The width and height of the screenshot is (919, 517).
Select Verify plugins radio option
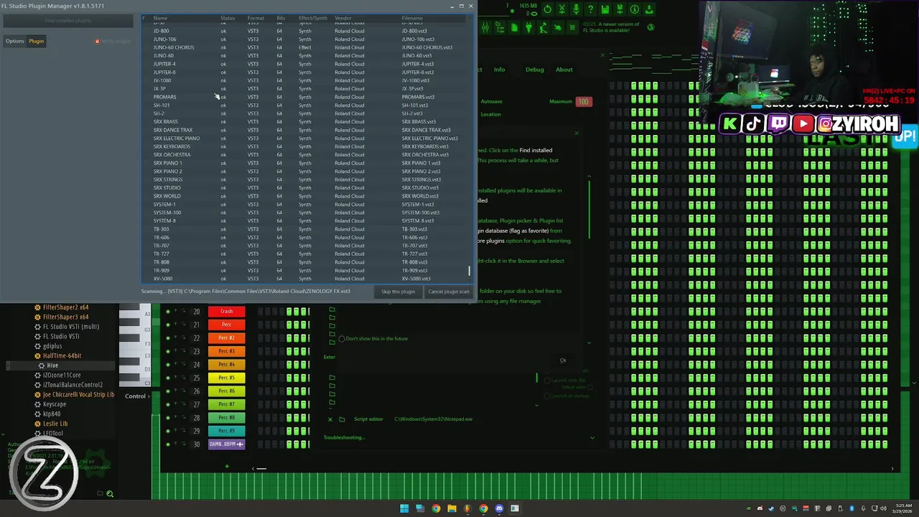coord(98,41)
